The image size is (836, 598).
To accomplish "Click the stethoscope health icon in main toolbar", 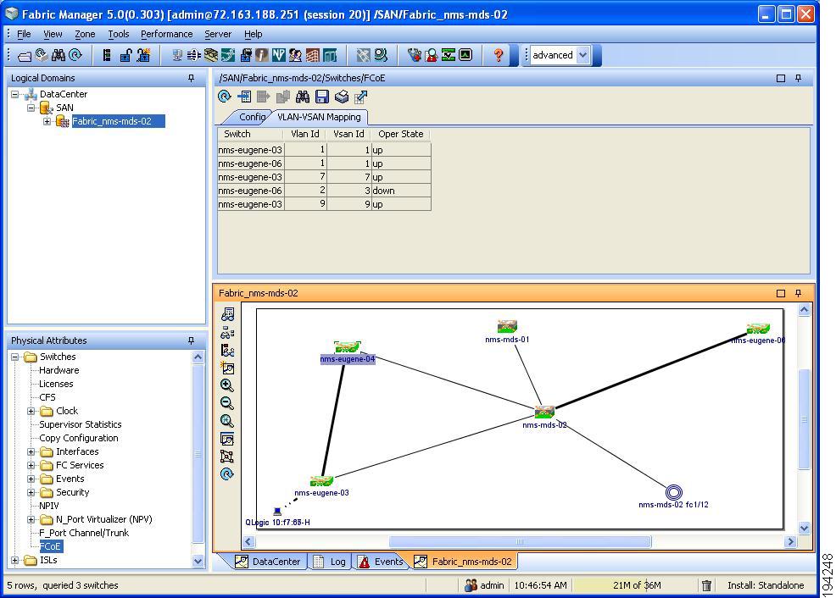I will click(x=414, y=55).
